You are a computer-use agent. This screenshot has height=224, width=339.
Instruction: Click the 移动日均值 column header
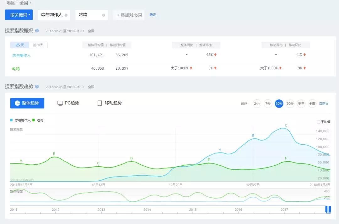coord(118,45)
